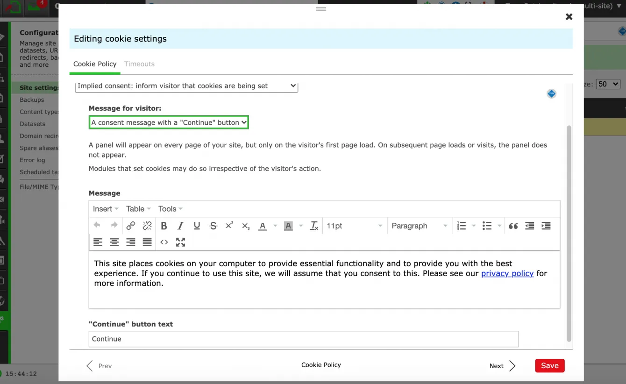Image resolution: width=626 pixels, height=384 pixels.
Task: Click the undo arrow in editor toolbar
Action: [97, 226]
